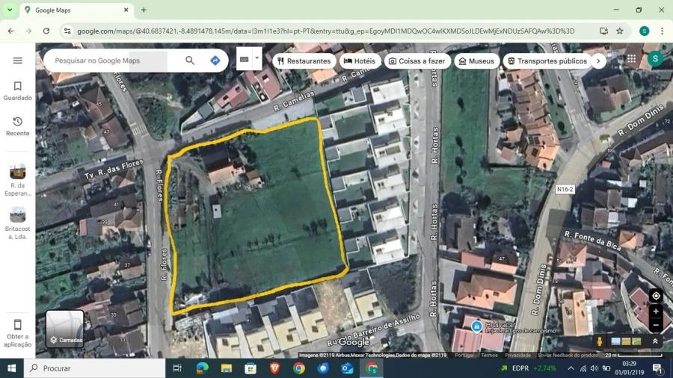Open a new browser tab

tap(144, 10)
